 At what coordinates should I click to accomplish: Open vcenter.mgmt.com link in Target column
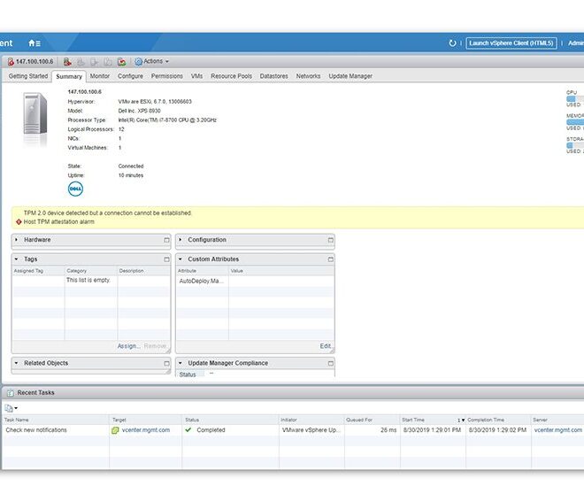point(145,430)
